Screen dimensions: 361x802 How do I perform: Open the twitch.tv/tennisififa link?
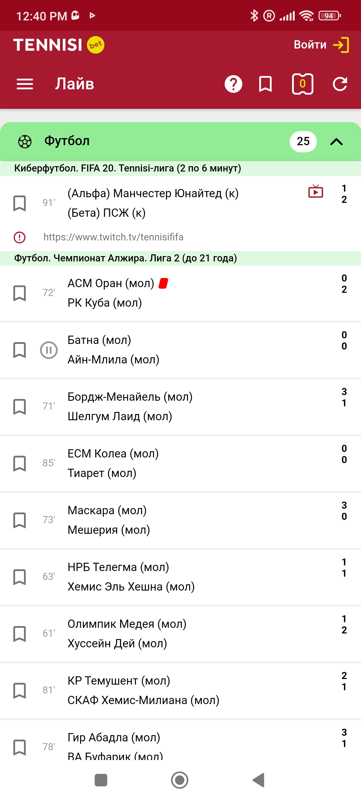[113, 237]
